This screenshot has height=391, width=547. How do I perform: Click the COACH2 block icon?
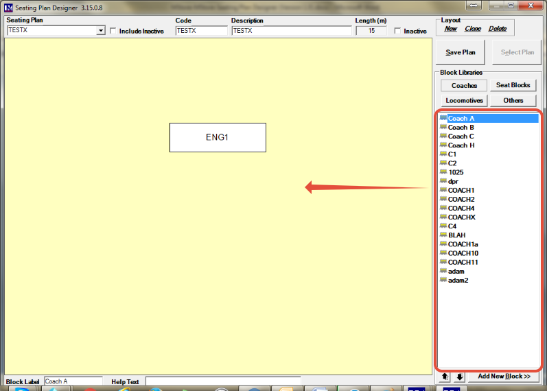tap(443, 199)
